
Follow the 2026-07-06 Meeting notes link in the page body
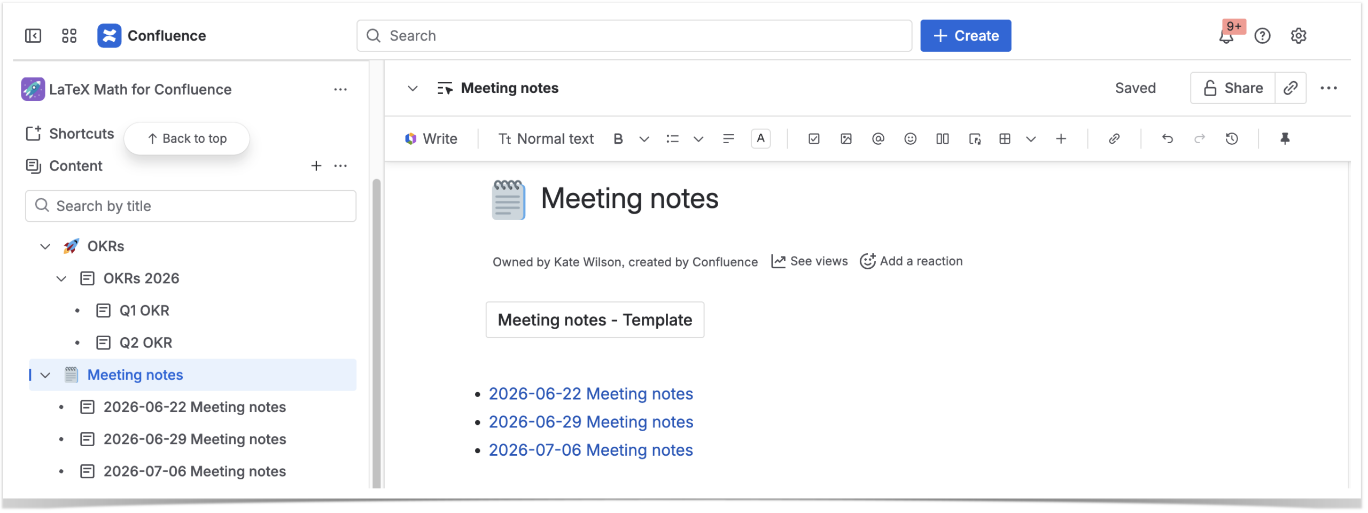[x=590, y=451]
